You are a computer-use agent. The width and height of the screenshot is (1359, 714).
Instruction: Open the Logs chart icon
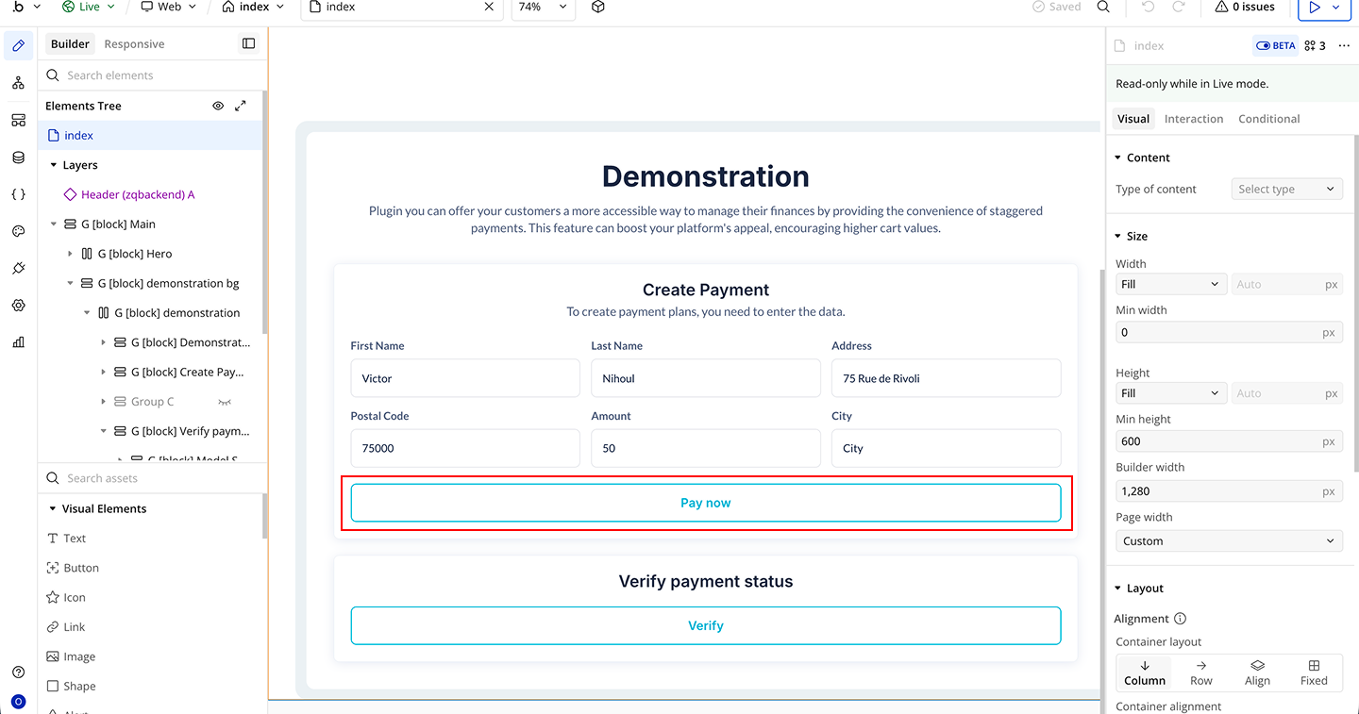tap(18, 342)
